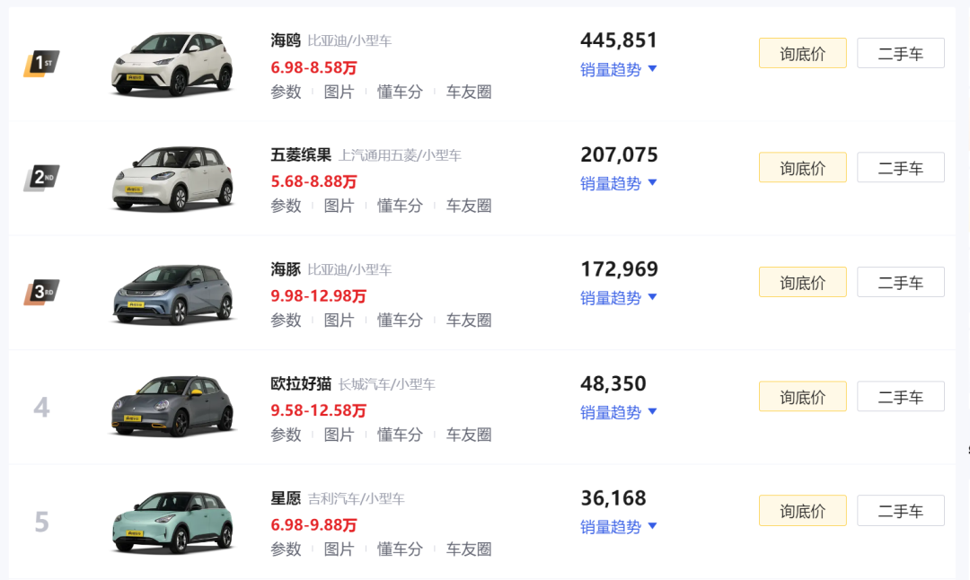The image size is (970, 580).
Task: Open the 海鸥 car thumbnail image
Action: point(172,65)
